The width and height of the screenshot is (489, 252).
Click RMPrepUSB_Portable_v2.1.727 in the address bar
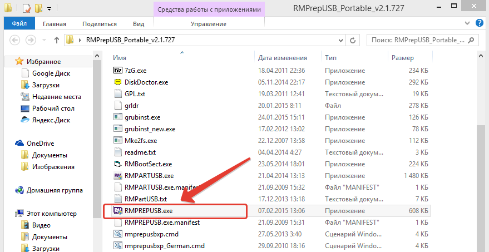130,40
